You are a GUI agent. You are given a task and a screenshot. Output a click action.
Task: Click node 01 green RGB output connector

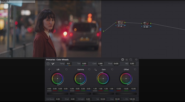point(125,22)
